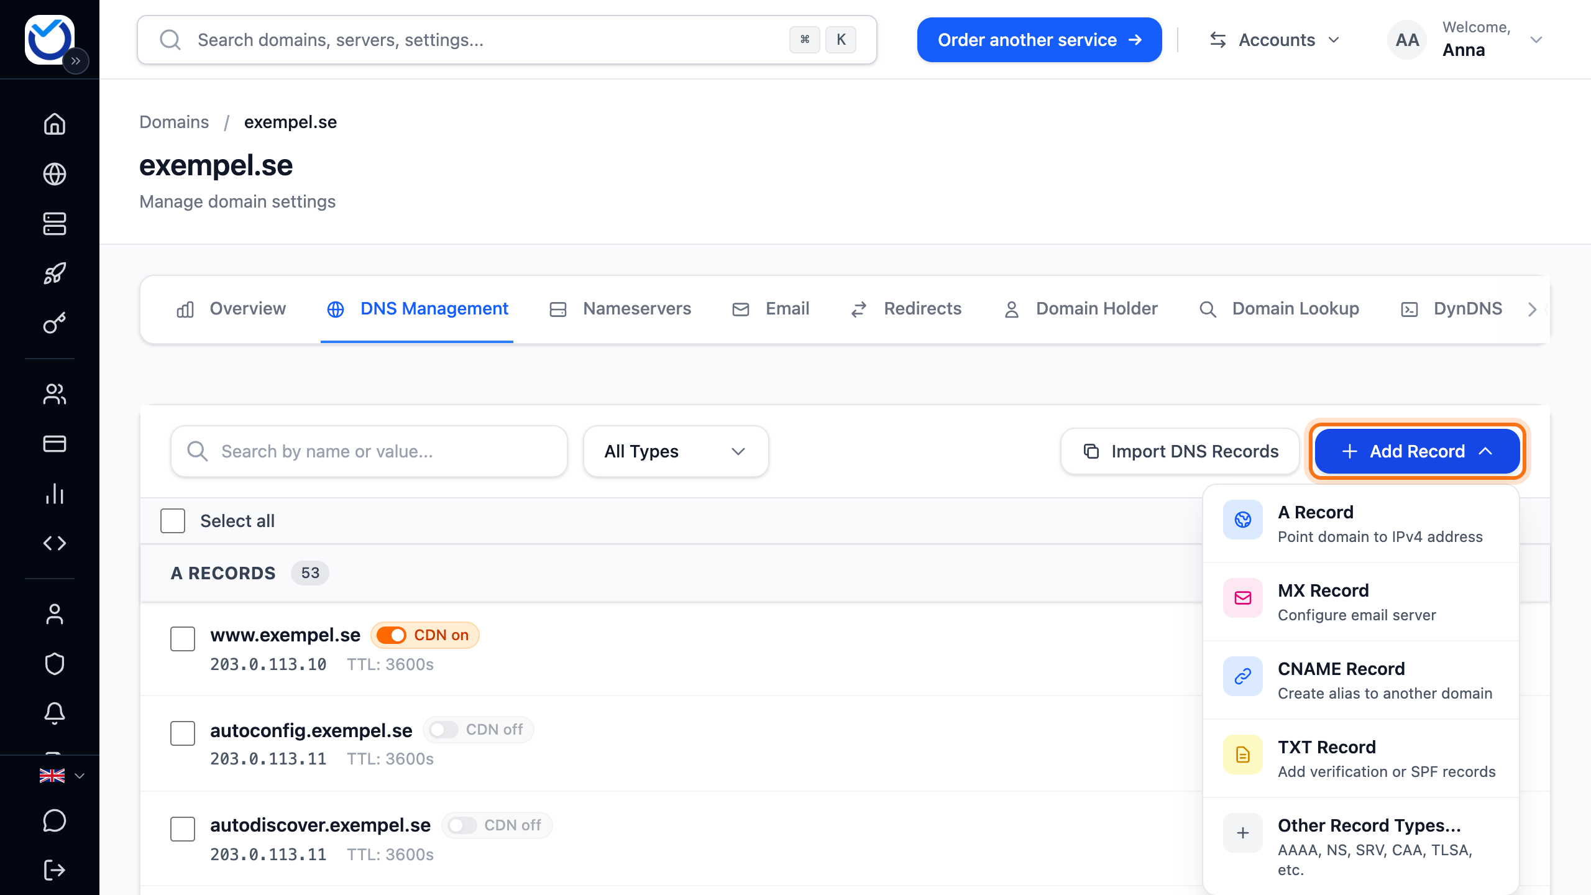Select A Record from the menu

pyautogui.click(x=1361, y=524)
